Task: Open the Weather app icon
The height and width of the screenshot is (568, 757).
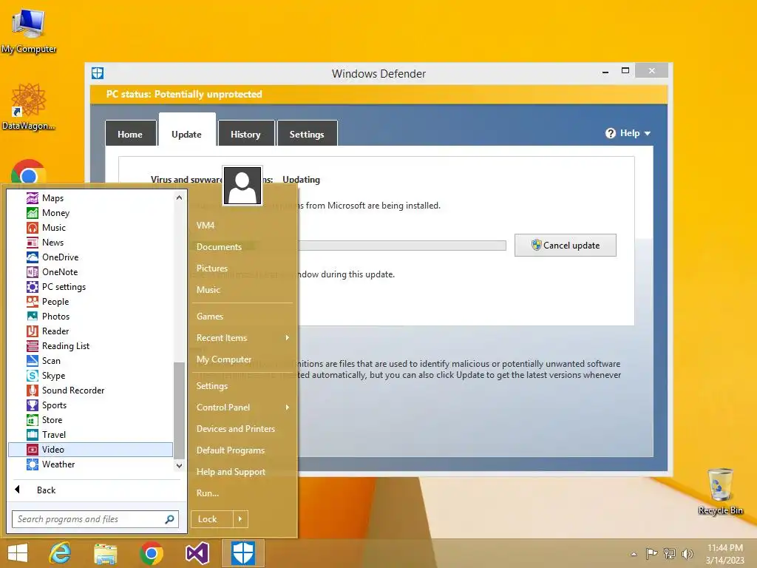Action: point(33,464)
